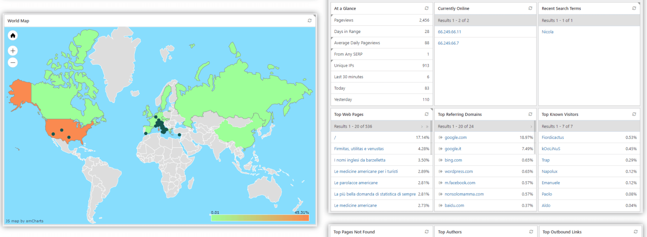Screen dimensions: 647x237
Task: Refresh the World Map widget
Action: point(310,21)
